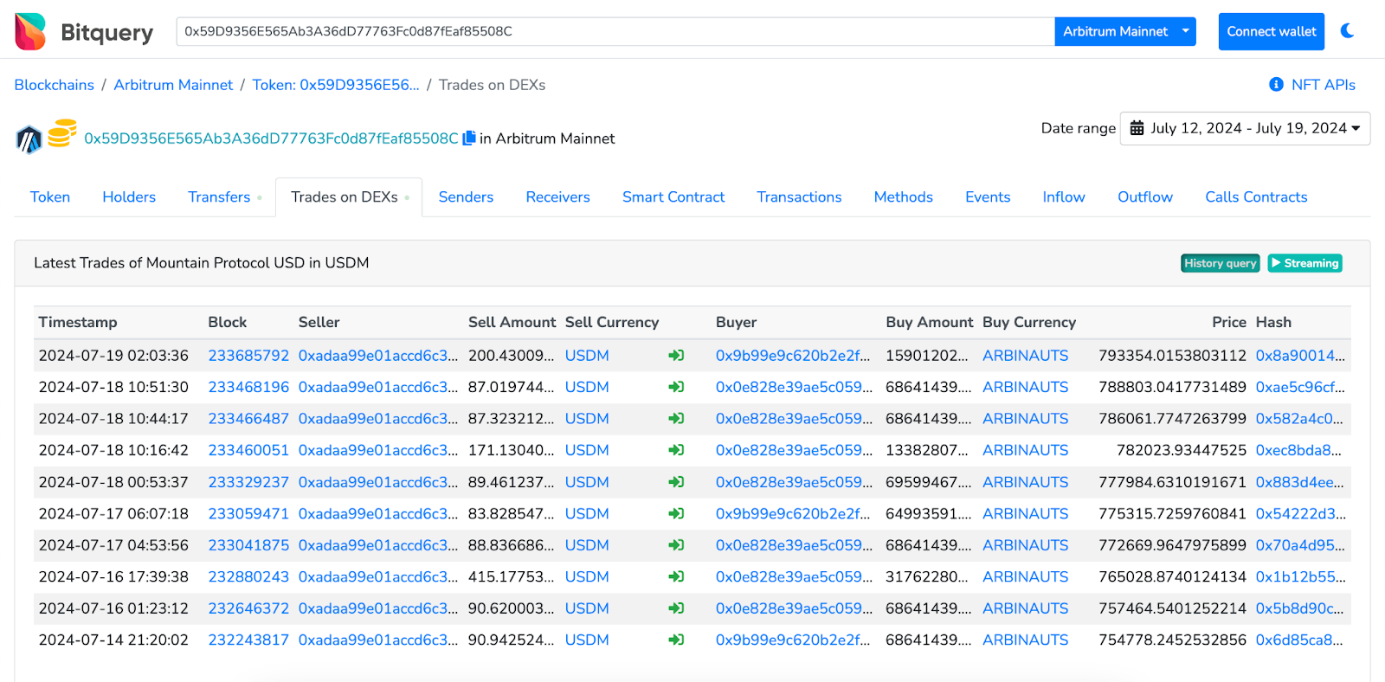
Task: Open USDM currency link in 10:51:30 row
Action: pyautogui.click(x=587, y=387)
